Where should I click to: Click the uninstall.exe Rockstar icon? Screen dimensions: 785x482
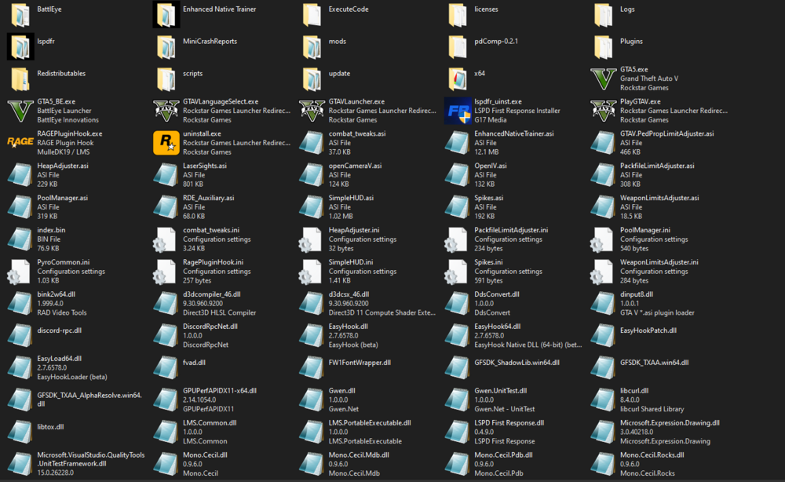tap(166, 143)
